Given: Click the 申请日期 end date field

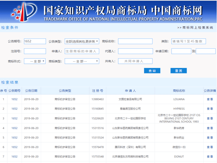Looking at the screenshot, I should click(x=206, y=51).
